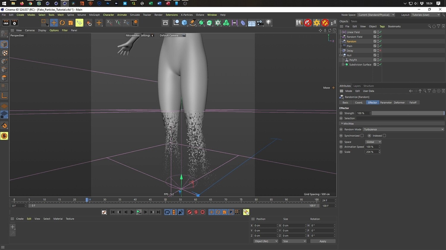Add a Cube primitive object
Screen dimensions: 446x250
(x=184, y=23)
